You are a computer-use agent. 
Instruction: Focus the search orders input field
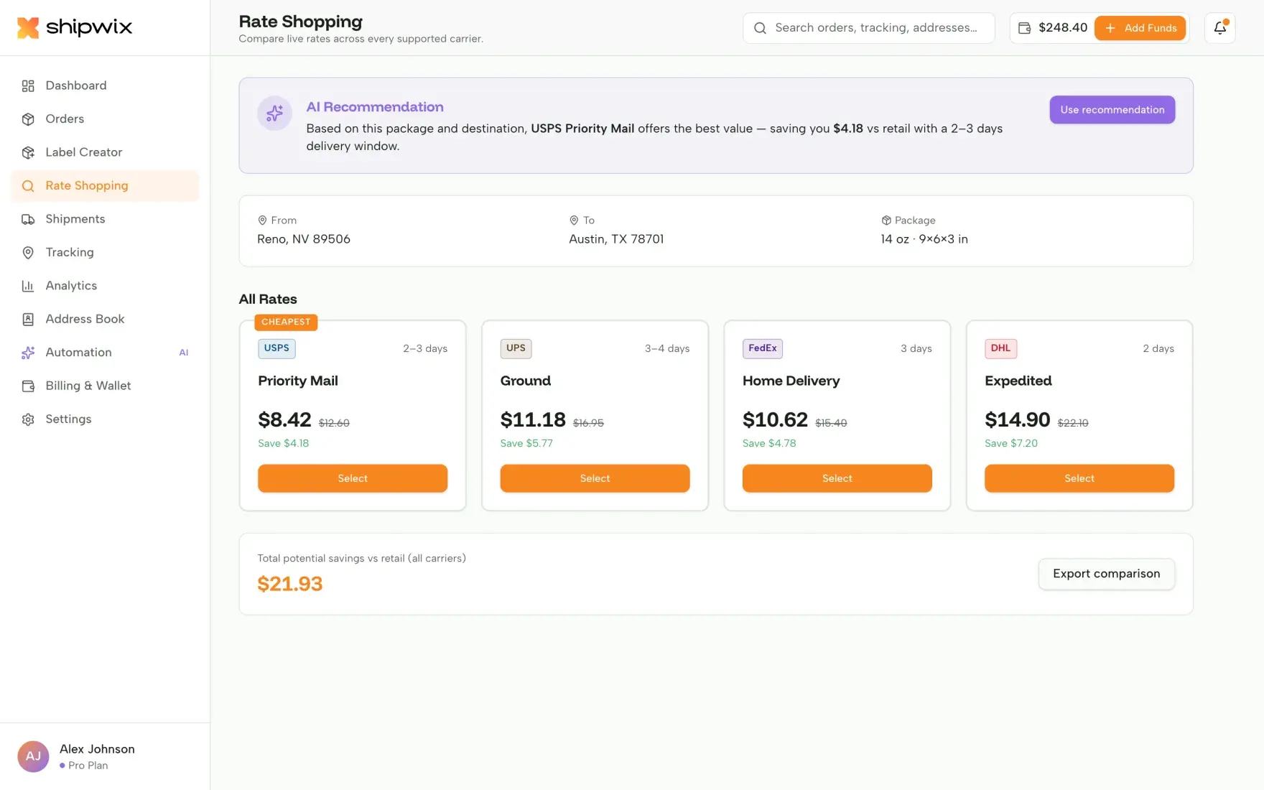click(869, 28)
